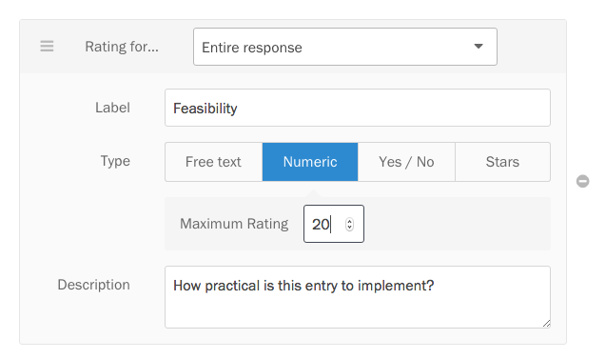606x359 pixels.
Task: Decrease Maximum Rating with the down arrow
Action: 349,227
